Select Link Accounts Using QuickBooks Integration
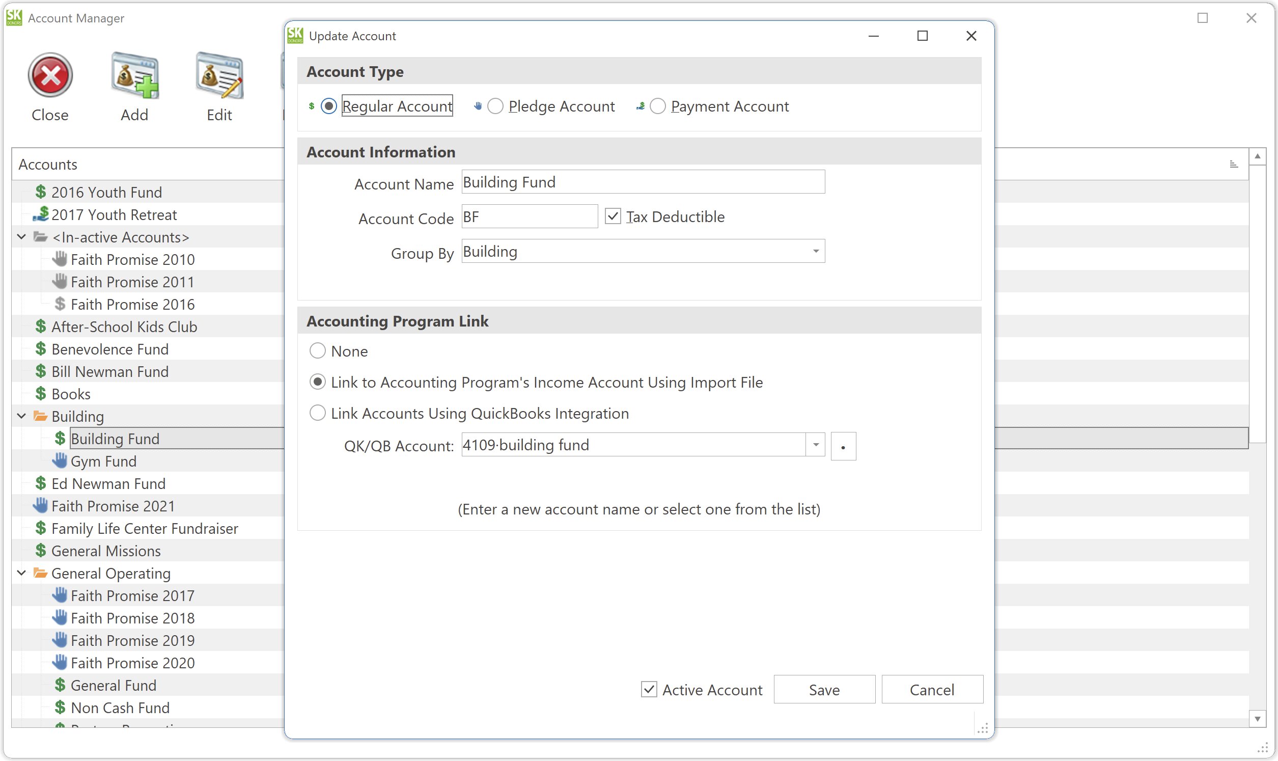This screenshot has height=761, width=1278. [x=318, y=413]
